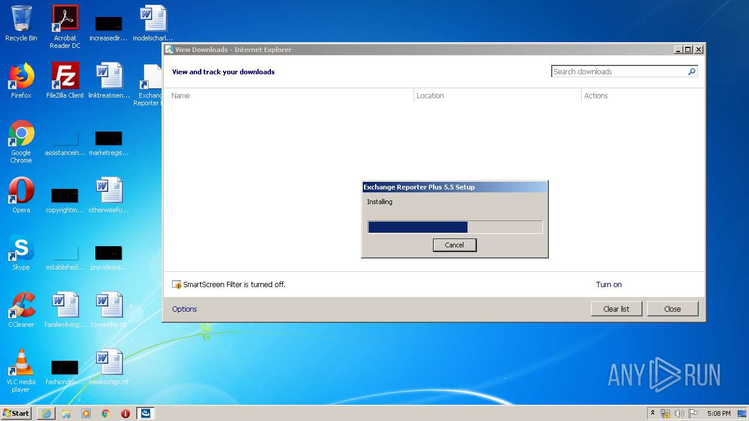Screen dimensions: 749x421
Task: Open Opera from the taskbar
Action: [x=125, y=413]
